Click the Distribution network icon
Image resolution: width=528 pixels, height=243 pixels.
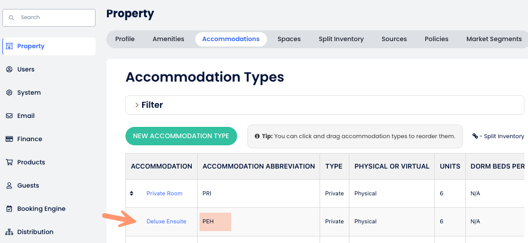[10, 232]
